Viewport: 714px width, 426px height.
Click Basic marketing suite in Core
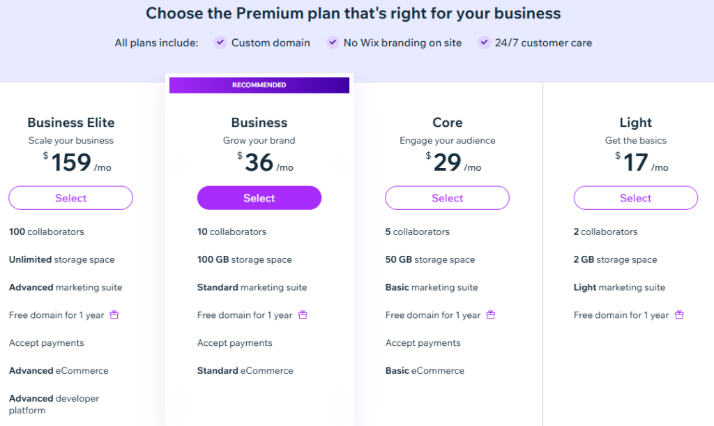[x=431, y=287]
